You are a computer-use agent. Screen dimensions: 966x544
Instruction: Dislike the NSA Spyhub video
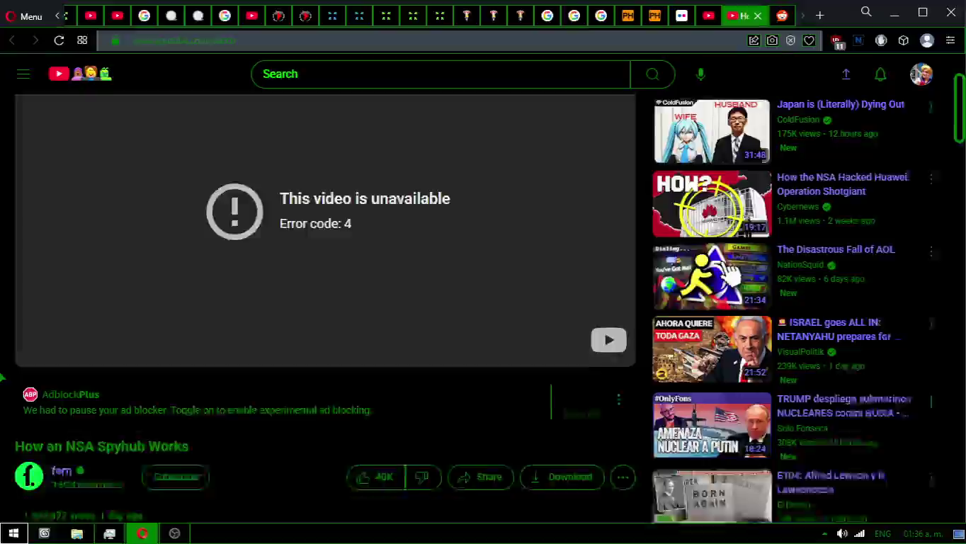(423, 477)
